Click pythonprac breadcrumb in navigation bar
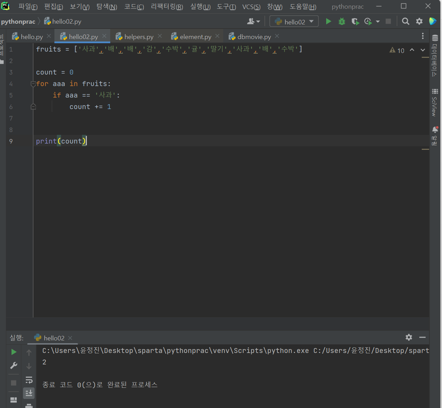 (18, 22)
